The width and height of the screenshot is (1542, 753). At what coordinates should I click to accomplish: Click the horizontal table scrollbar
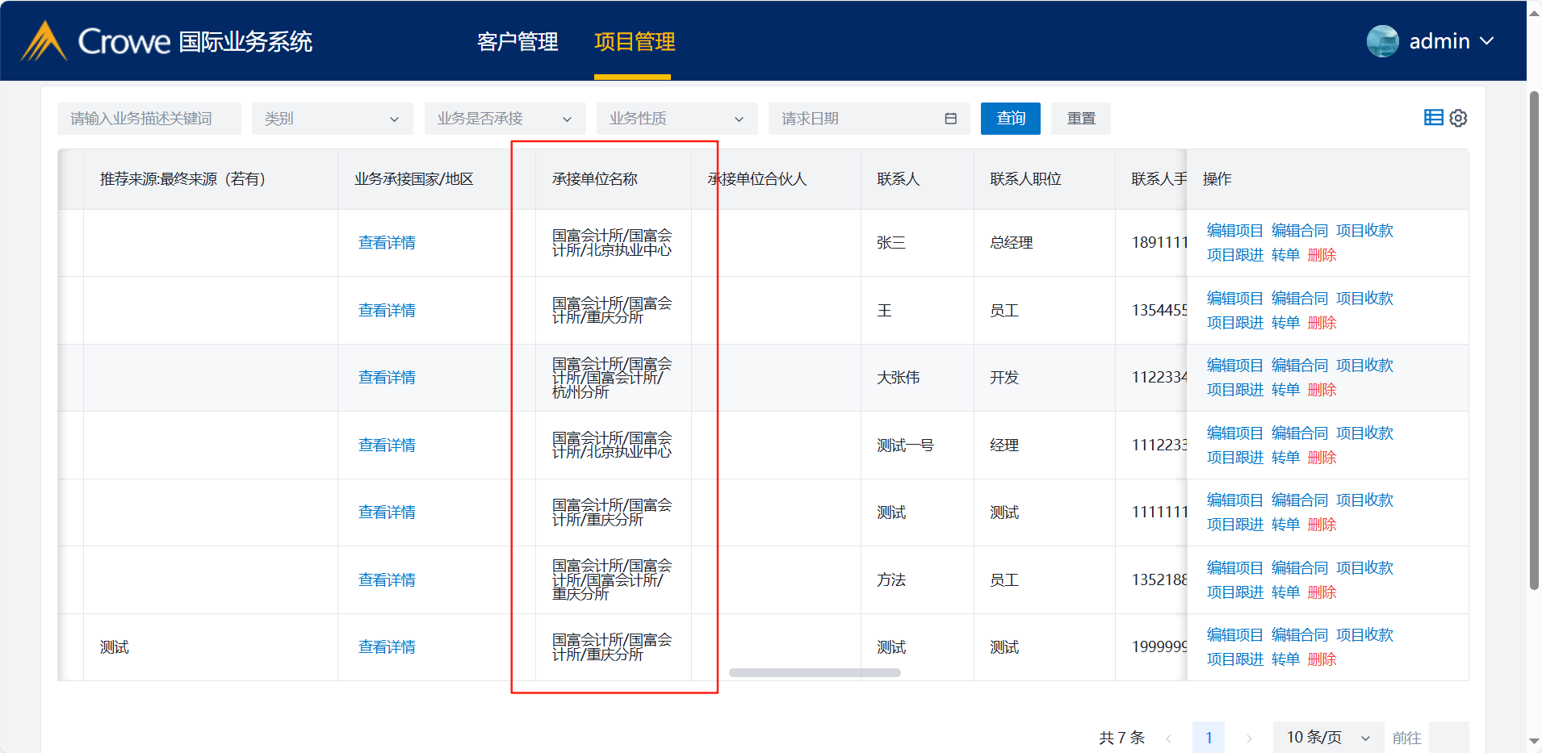tap(815, 672)
